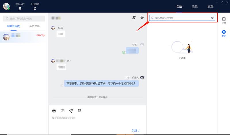Focus the product name search field

pyautogui.click(x=181, y=18)
